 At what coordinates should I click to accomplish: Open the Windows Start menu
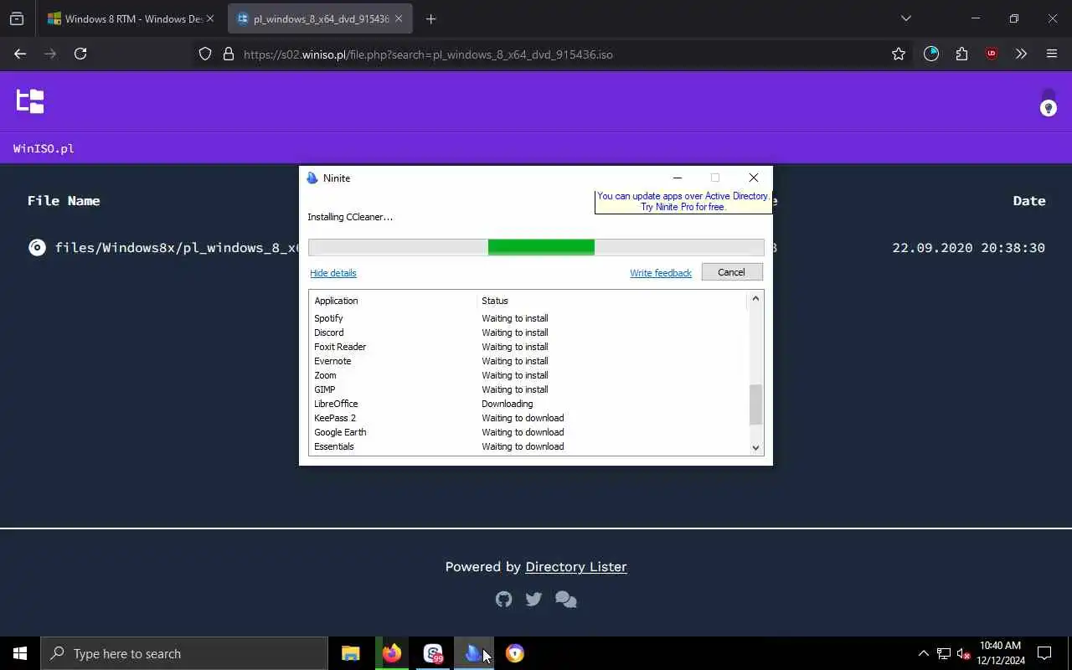[x=20, y=653]
